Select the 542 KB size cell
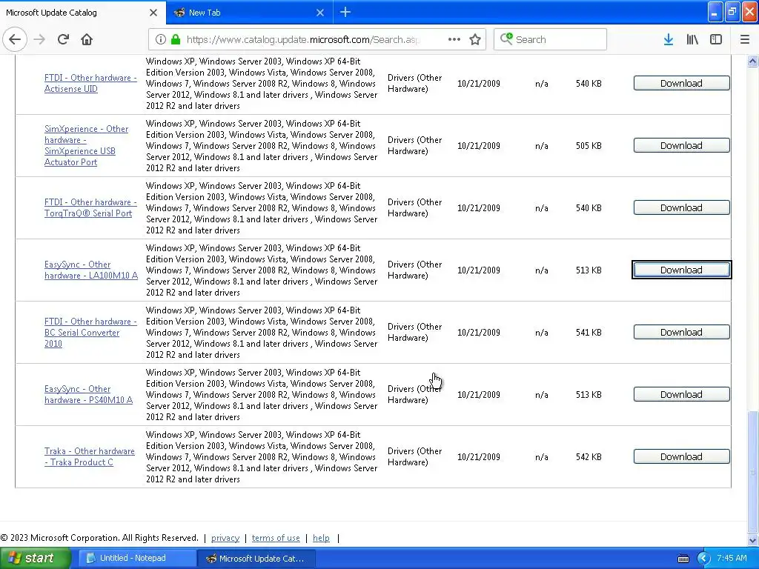 (589, 456)
